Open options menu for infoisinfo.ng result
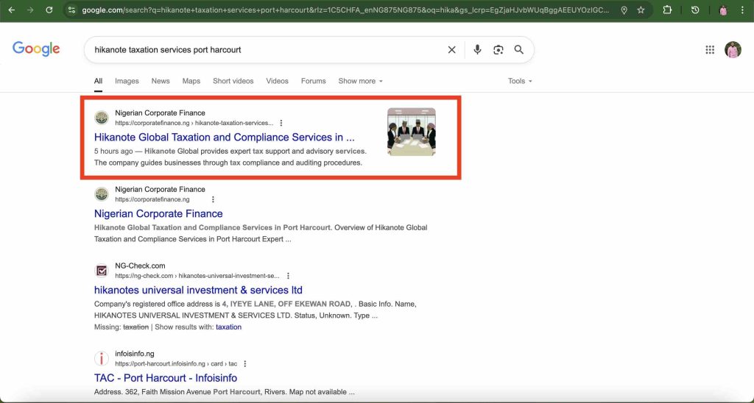 [244, 363]
